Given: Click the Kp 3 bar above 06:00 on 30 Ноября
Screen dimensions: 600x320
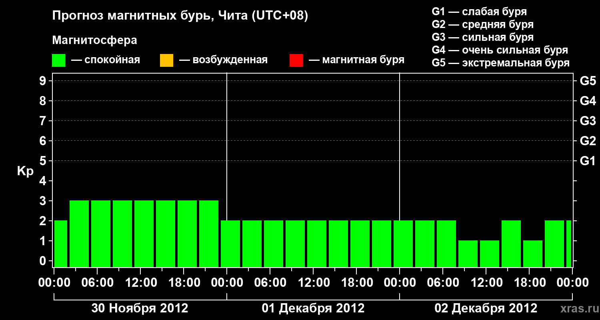Looking at the screenshot, I should tap(101, 234).
